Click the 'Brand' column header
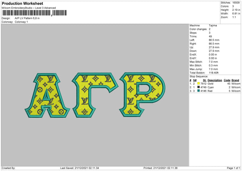This screenshot has width=242, height=171. coord(236,80)
